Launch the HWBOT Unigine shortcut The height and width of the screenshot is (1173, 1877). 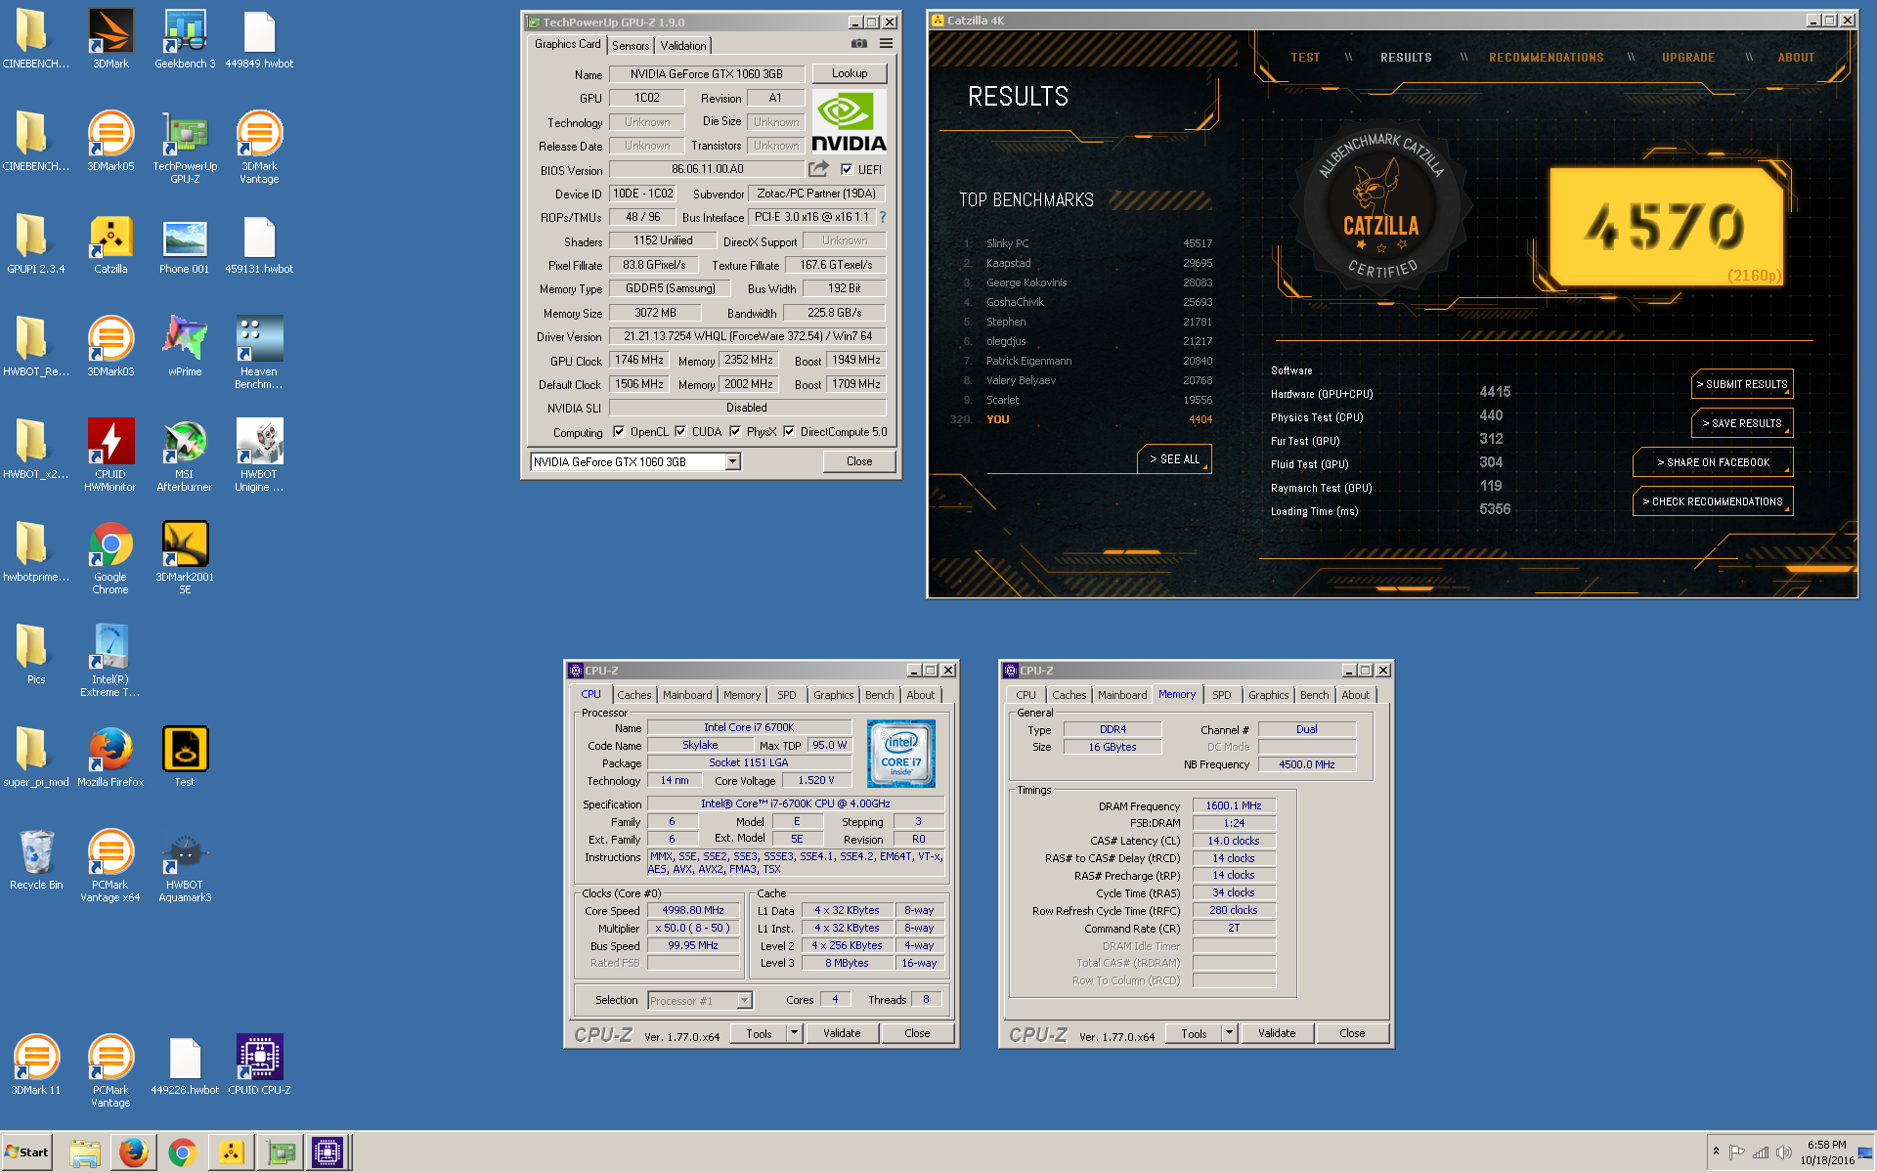tap(259, 456)
